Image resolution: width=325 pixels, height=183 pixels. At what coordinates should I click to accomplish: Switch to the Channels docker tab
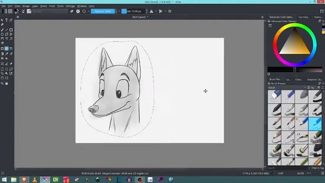tap(299, 79)
